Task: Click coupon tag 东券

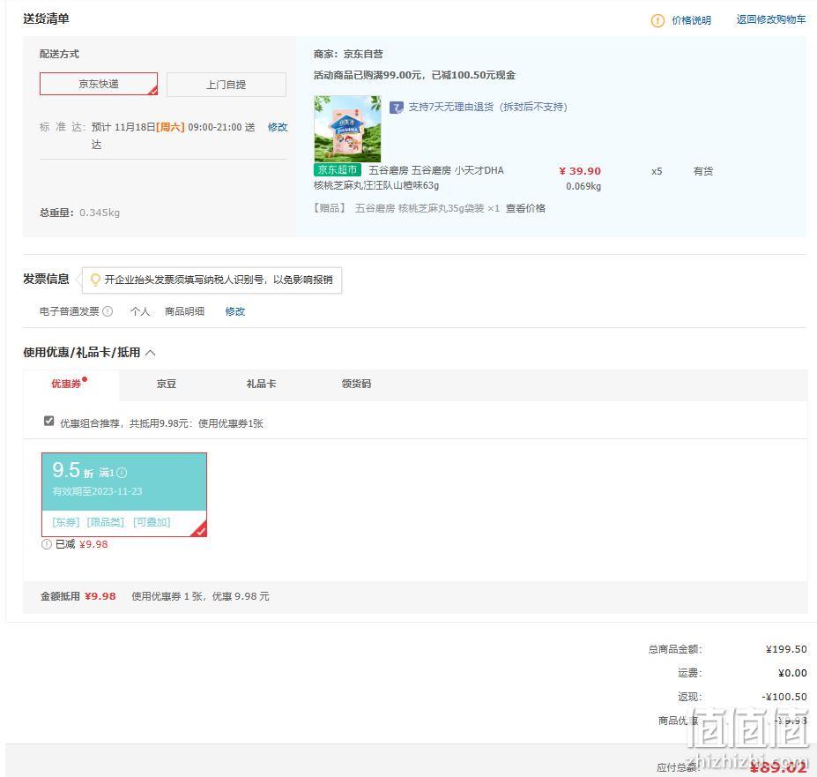Action: (x=65, y=522)
